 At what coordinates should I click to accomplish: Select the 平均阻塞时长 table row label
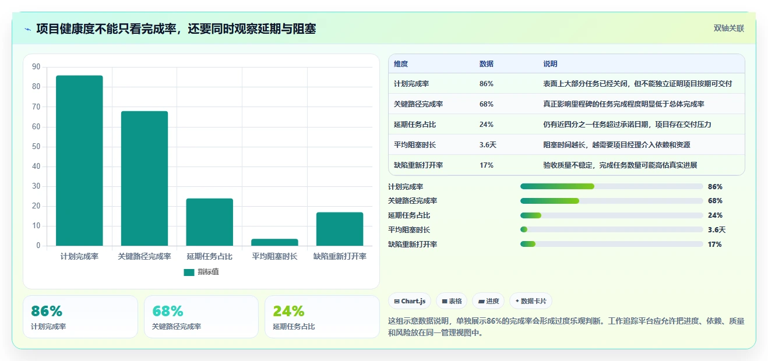coord(415,144)
